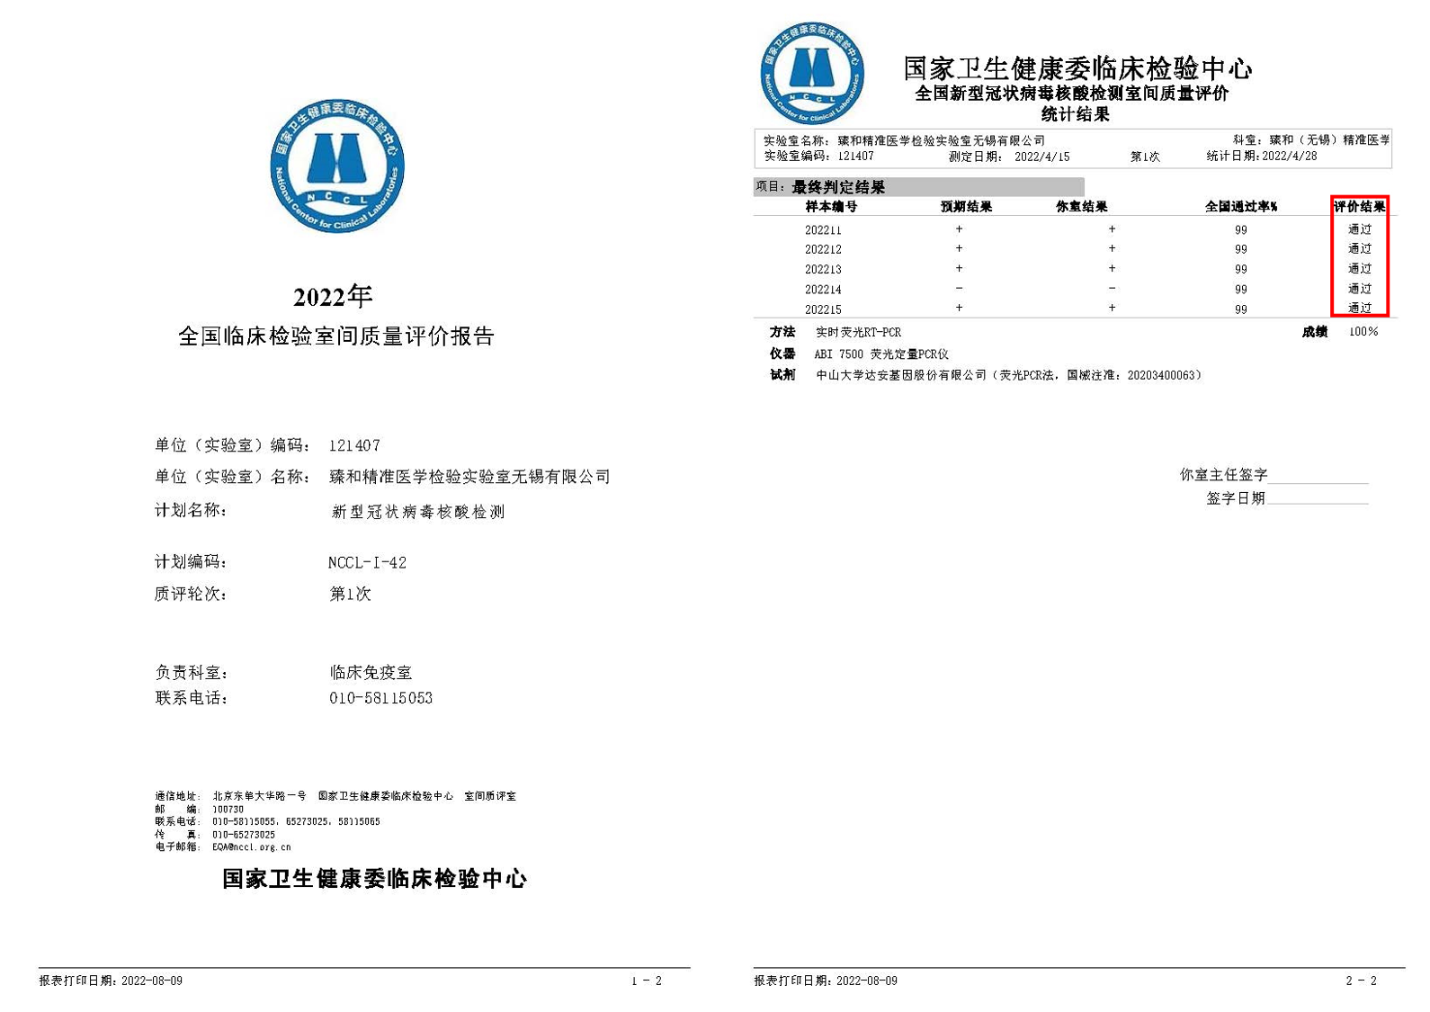This screenshot has width=1430, height=1012.
Task: Click instrument 'ABI 7500 荧光定量PCR仪'
Action: point(881,354)
